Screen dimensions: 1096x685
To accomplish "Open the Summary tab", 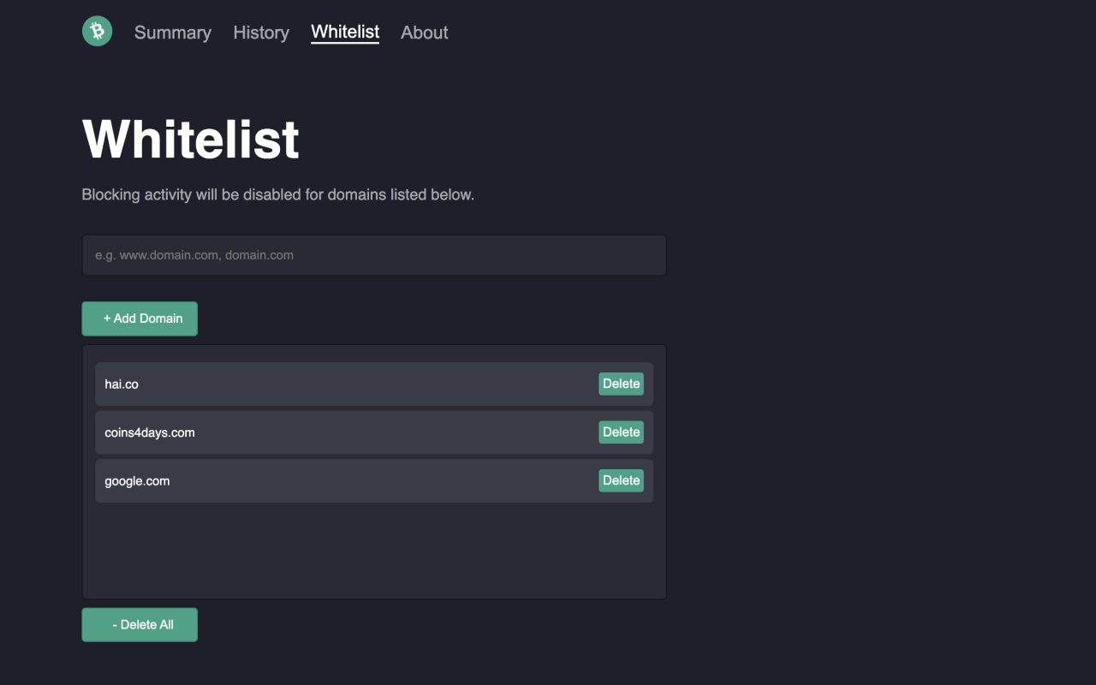I will [x=173, y=33].
